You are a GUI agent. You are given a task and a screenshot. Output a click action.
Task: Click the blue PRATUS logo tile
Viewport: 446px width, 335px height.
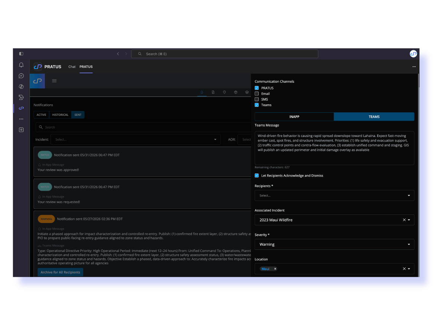pyautogui.click(x=37, y=81)
